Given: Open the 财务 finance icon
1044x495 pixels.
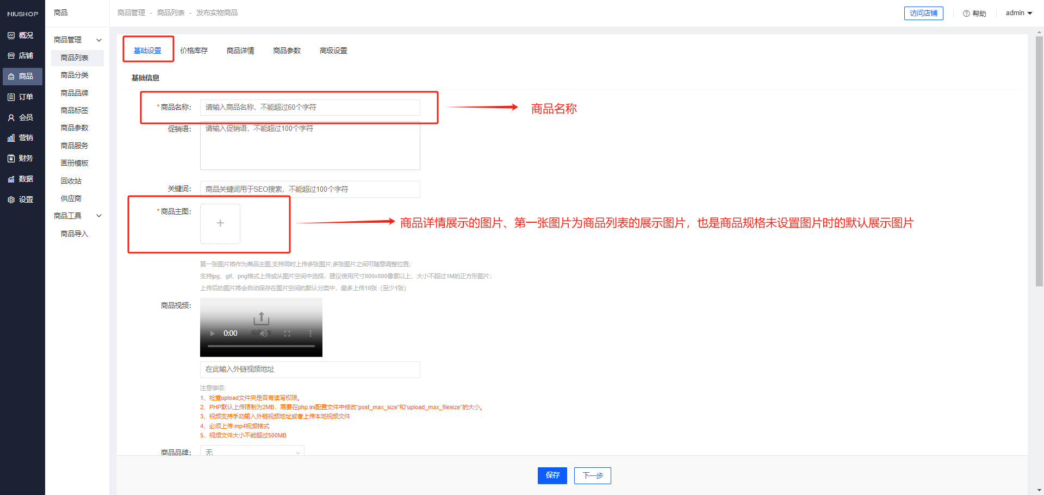Looking at the screenshot, I should [x=11, y=158].
